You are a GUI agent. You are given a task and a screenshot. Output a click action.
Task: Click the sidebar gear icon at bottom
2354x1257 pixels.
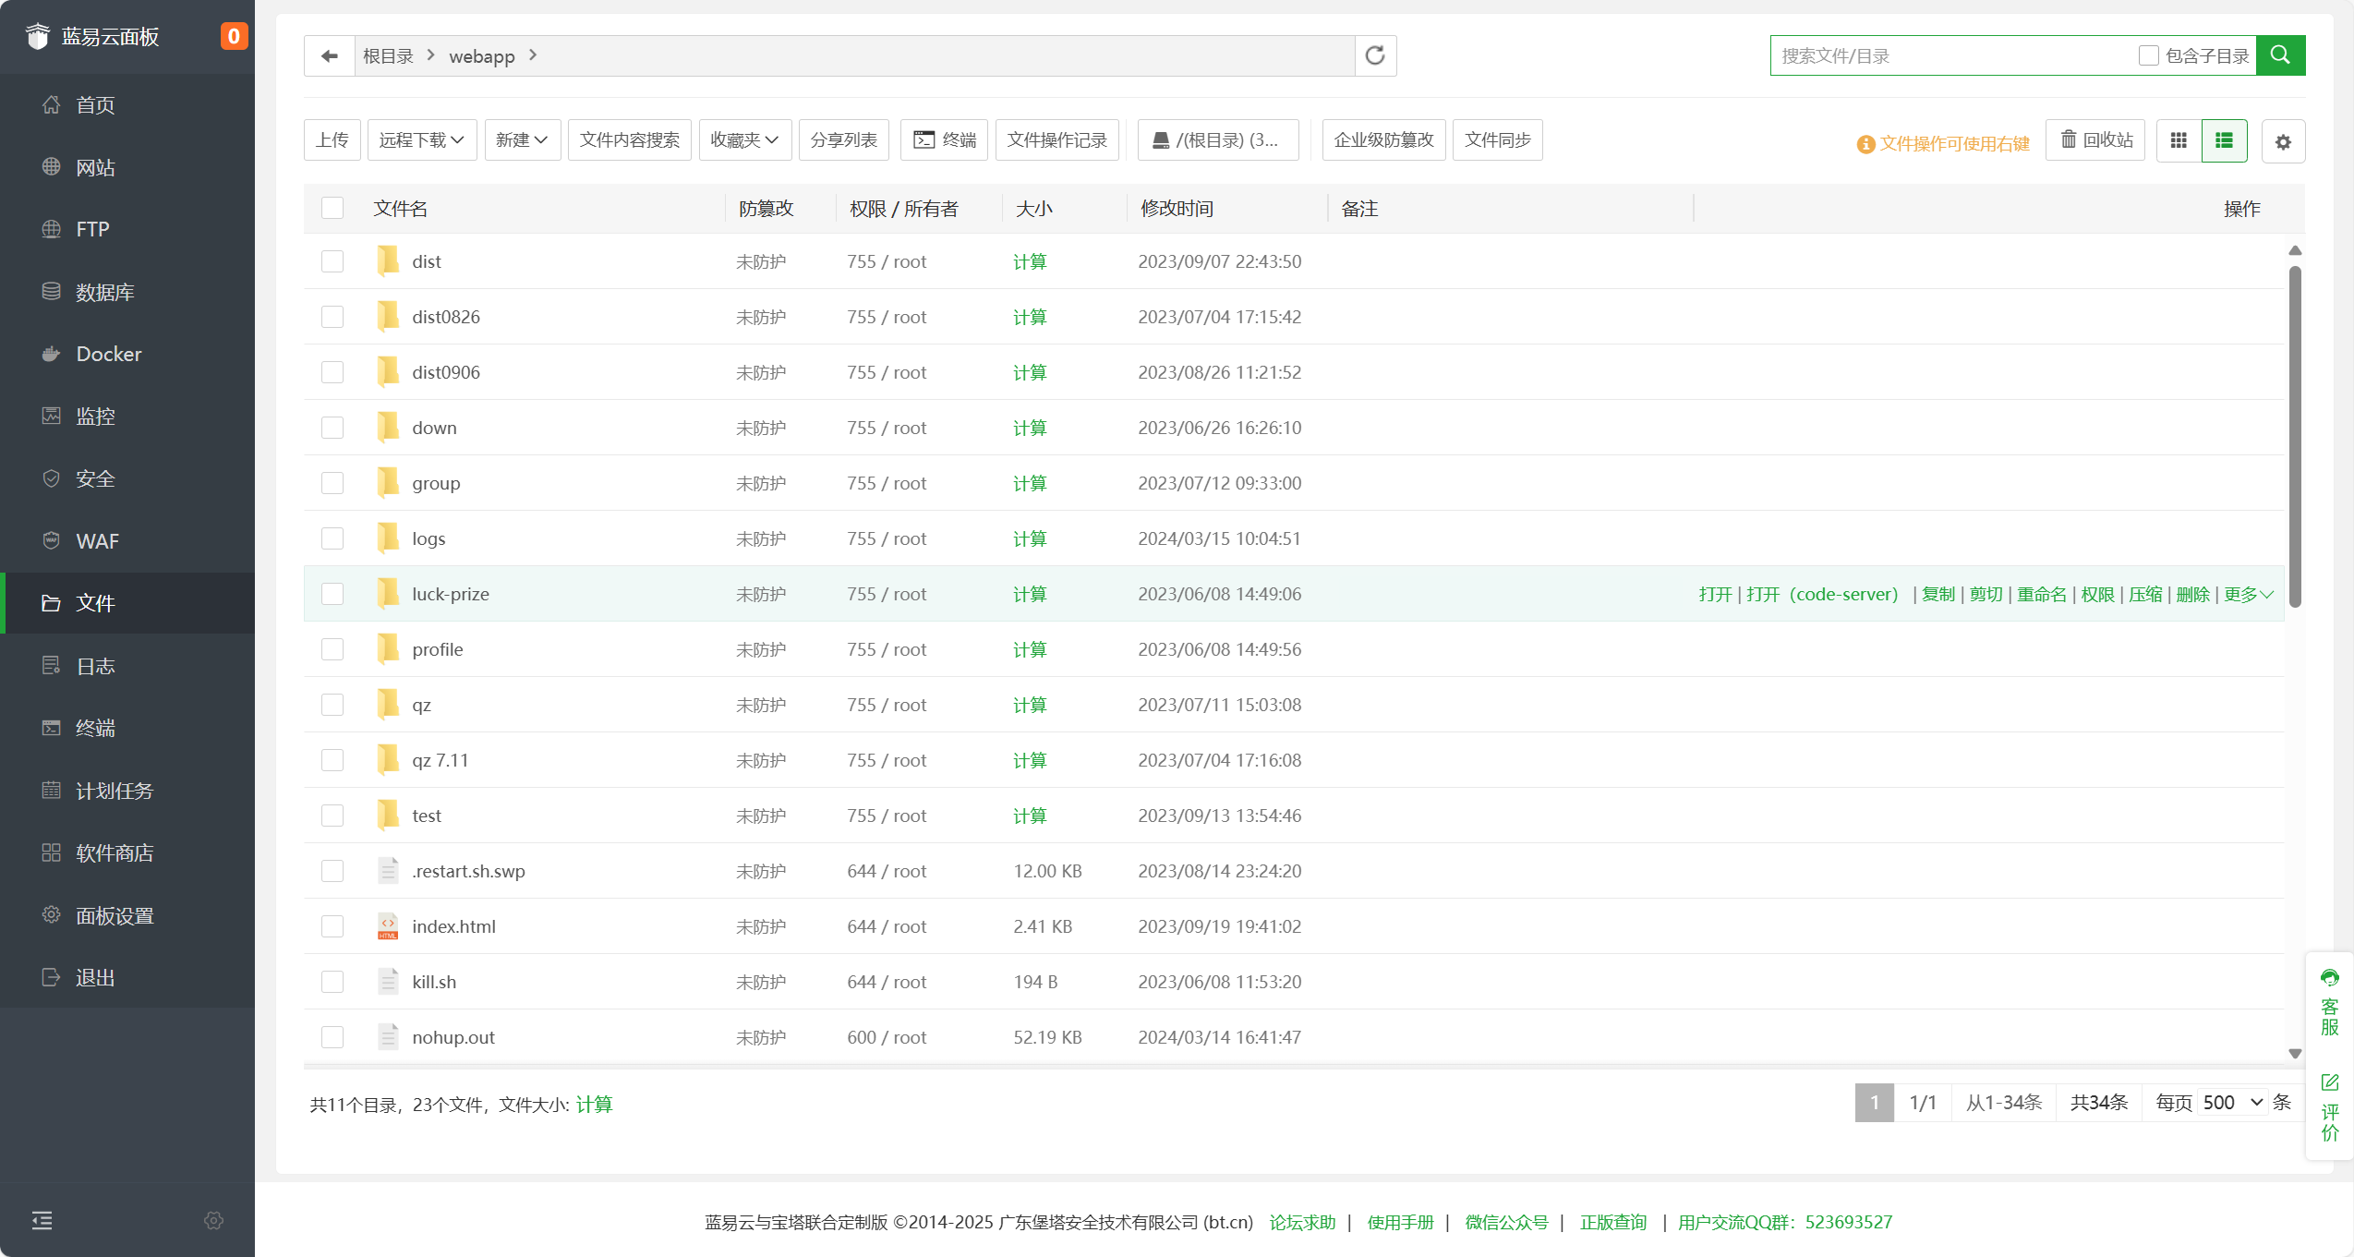point(213,1220)
